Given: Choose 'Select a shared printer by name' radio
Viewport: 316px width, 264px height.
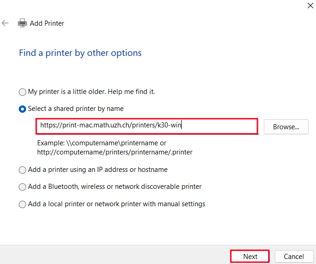Looking at the screenshot, I should pyautogui.click(x=22, y=109).
